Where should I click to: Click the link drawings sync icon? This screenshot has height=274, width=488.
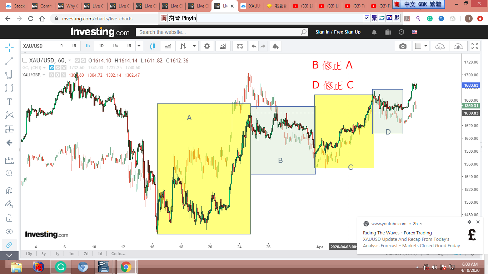tap(9, 245)
